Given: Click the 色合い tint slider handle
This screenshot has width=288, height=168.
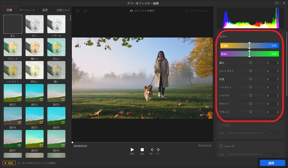Looking at the screenshot, I should point(249,54).
